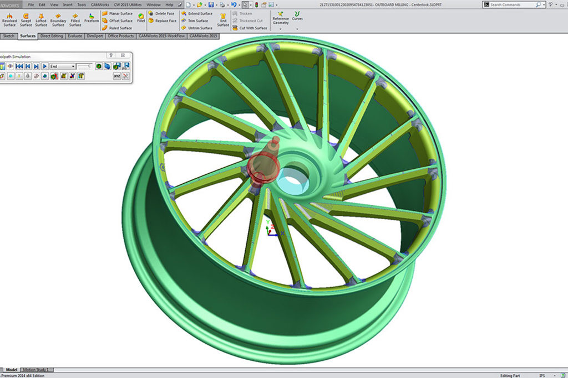The width and height of the screenshot is (568, 378).
Task: Undo the last action
Action: tap(234, 4)
